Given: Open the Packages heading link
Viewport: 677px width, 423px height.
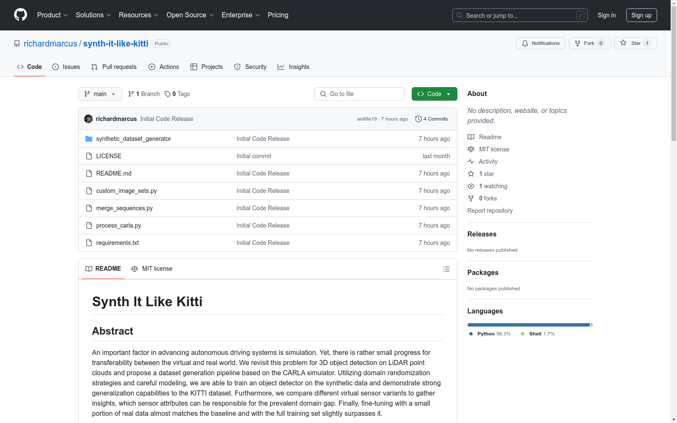Looking at the screenshot, I should point(483,272).
